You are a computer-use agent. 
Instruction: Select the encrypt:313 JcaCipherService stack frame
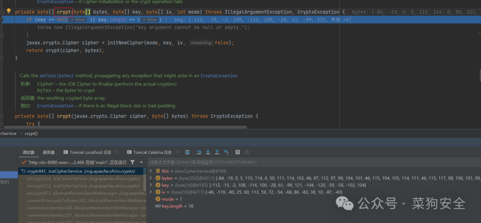[x=81, y=186]
